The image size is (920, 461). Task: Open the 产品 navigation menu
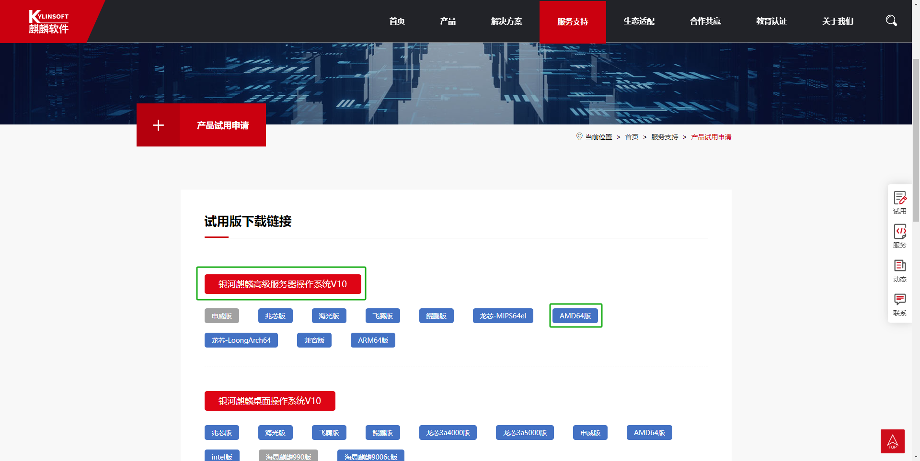(x=448, y=21)
